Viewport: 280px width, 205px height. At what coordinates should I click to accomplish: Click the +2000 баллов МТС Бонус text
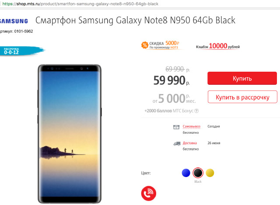169,111
